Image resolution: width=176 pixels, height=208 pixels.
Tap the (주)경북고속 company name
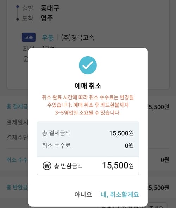point(78,38)
